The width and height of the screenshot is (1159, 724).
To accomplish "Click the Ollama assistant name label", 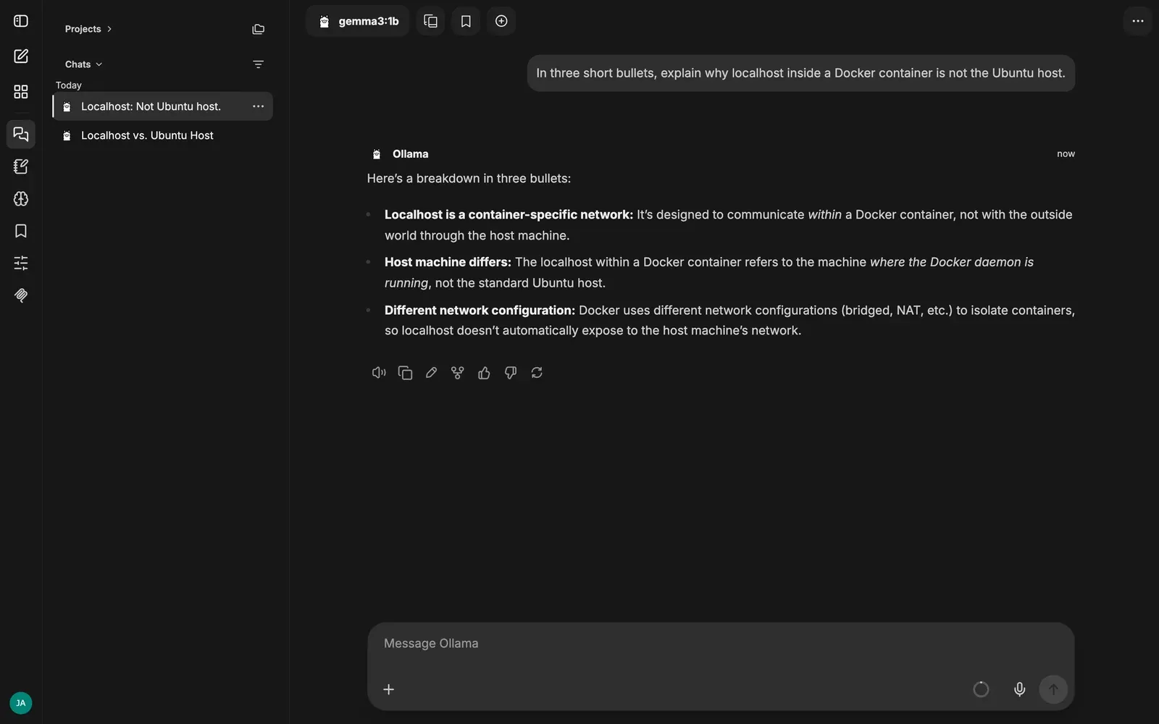I will [x=410, y=154].
